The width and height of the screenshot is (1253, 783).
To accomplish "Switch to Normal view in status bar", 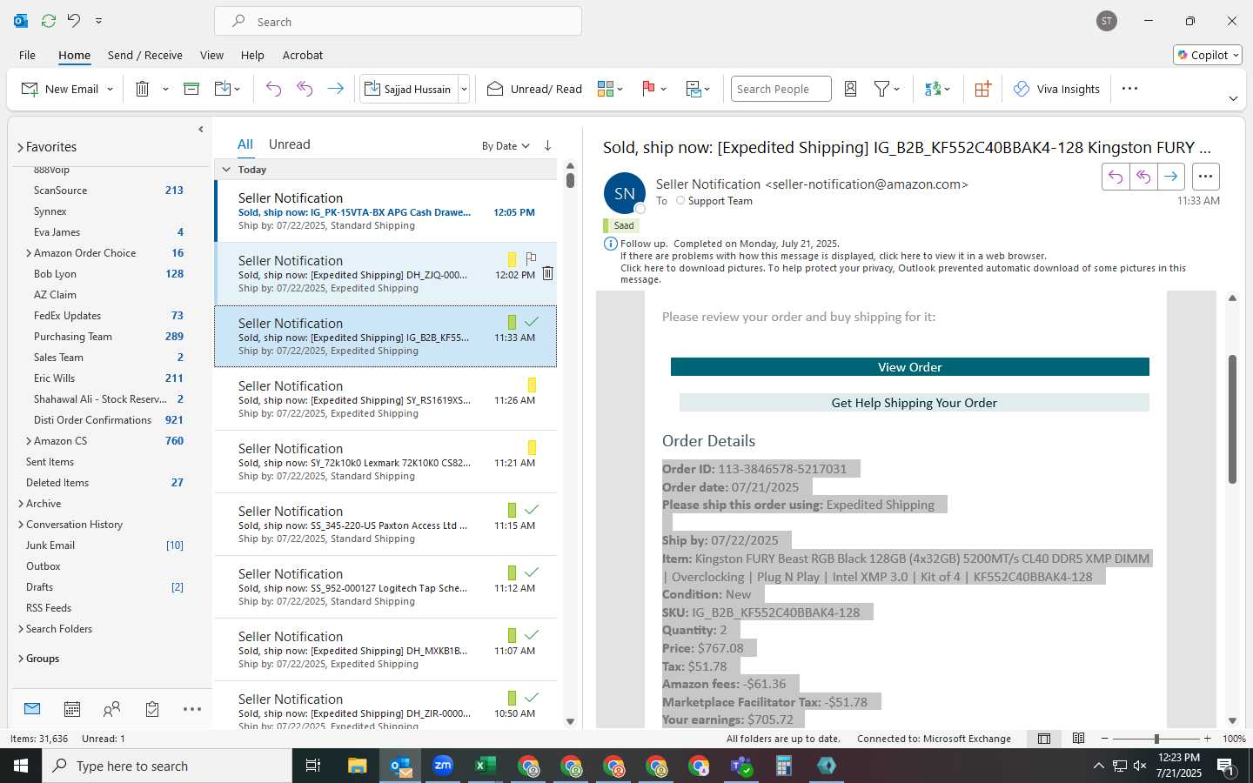I will point(1044,739).
